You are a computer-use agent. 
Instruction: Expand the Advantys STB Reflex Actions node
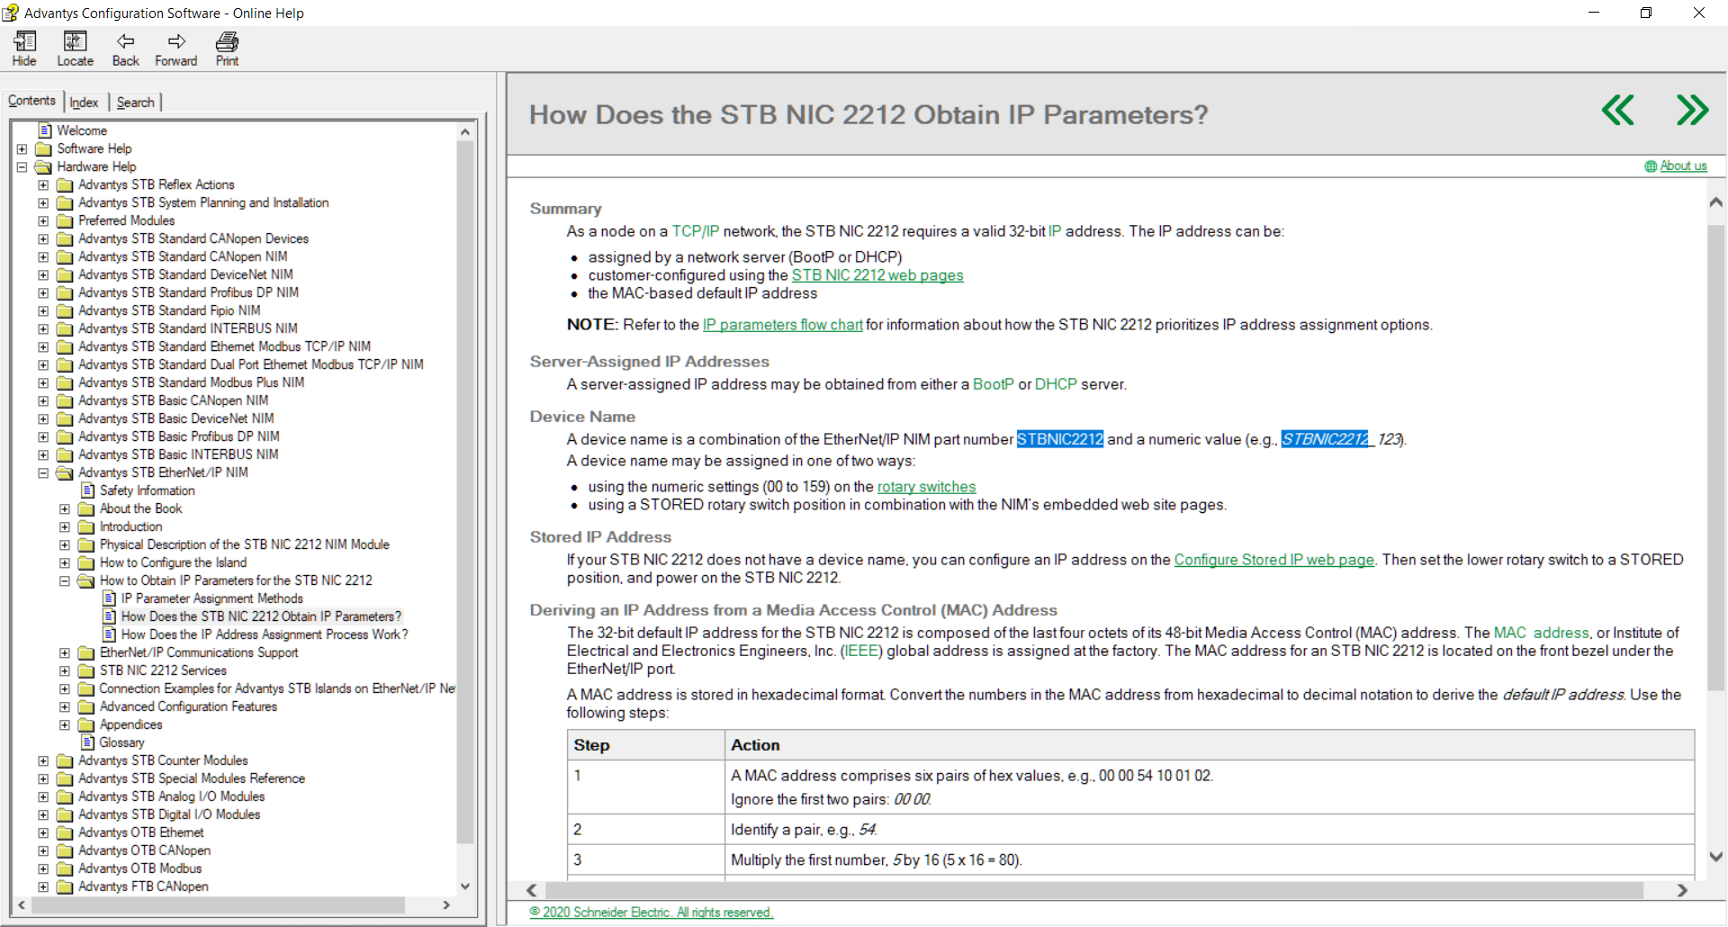point(43,184)
